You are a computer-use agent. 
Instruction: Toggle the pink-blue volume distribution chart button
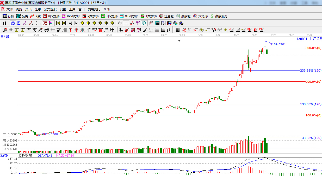(51, 23)
